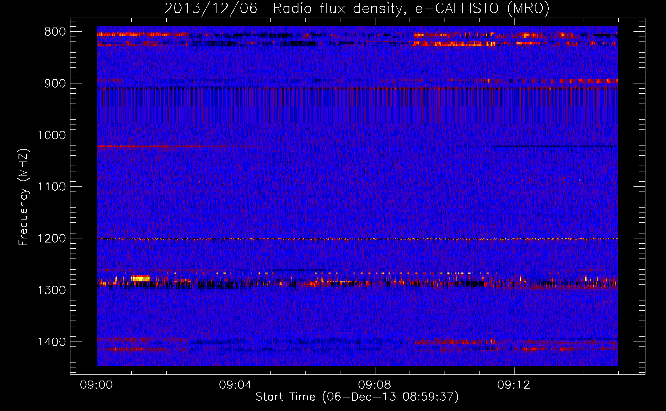This screenshot has height=411, width=666.
Task: Click the 'Start Time (06-Dec-13 08:59:37)' label
Action: (x=357, y=397)
